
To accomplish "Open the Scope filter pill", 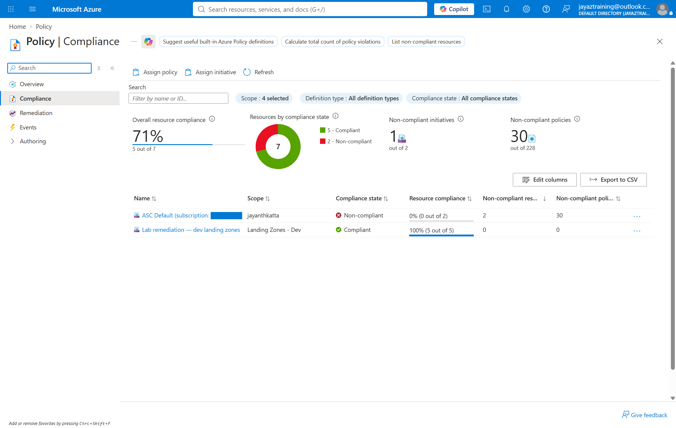I will click(264, 98).
